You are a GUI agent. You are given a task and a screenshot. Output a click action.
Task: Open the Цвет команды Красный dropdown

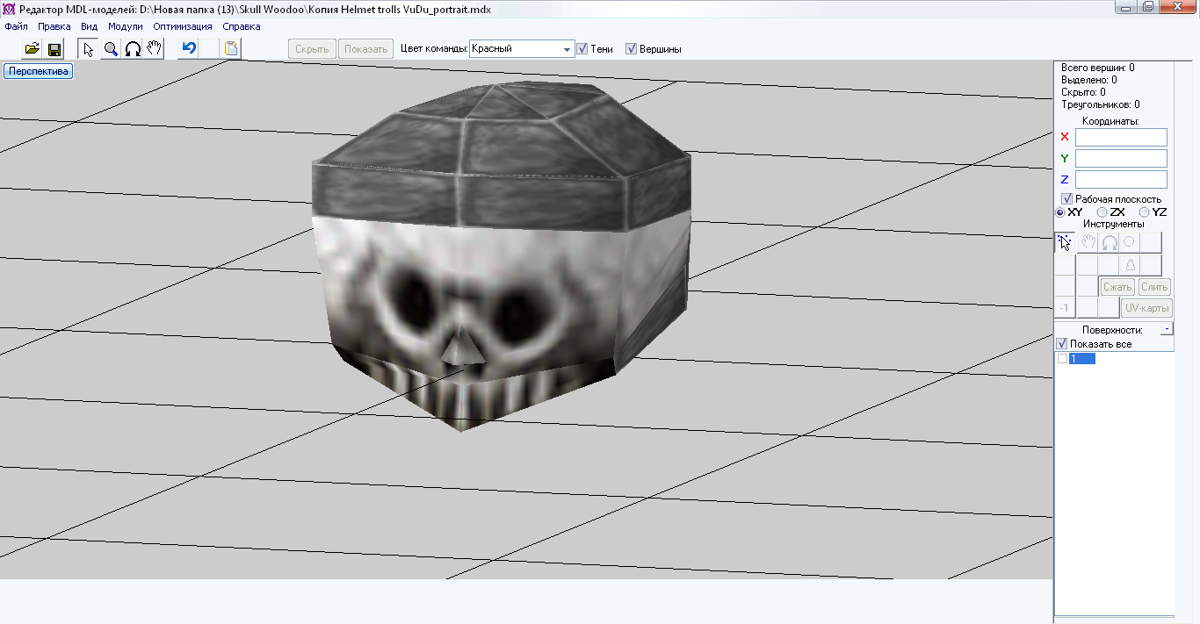pos(522,49)
